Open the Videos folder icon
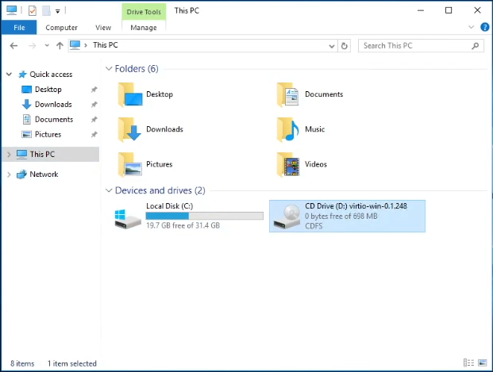 tap(287, 164)
